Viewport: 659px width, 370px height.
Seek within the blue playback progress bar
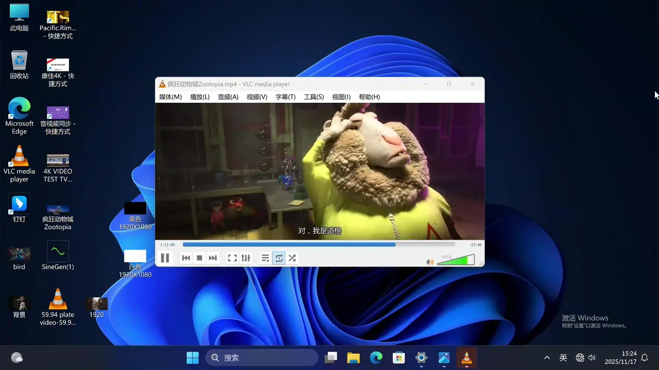(319, 245)
